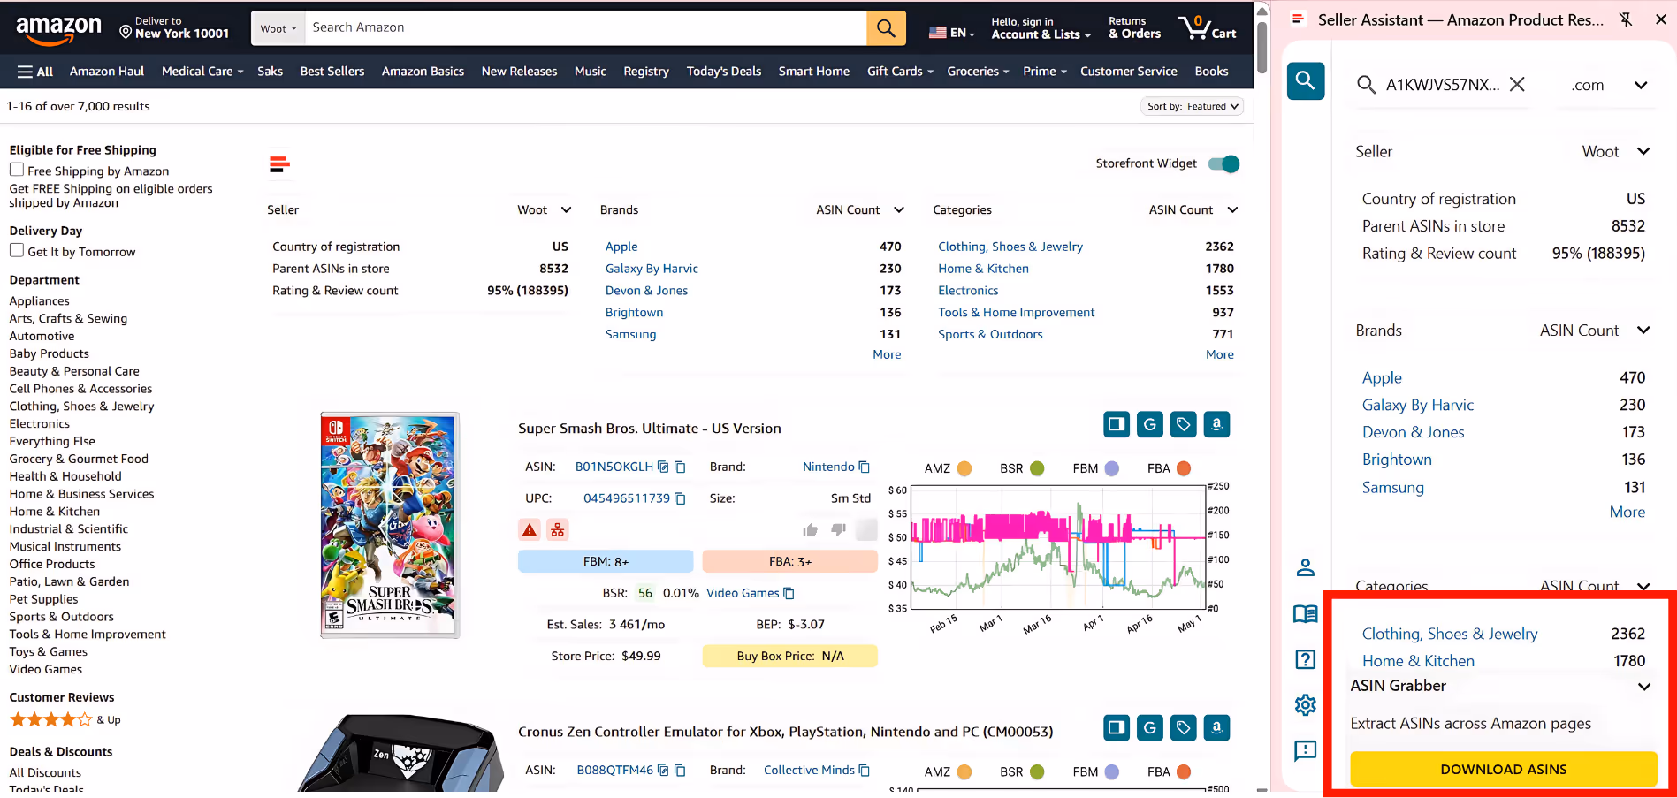Collapse the Seller section in side panel
The height and width of the screenshot is (798, 1677).
1643,151
